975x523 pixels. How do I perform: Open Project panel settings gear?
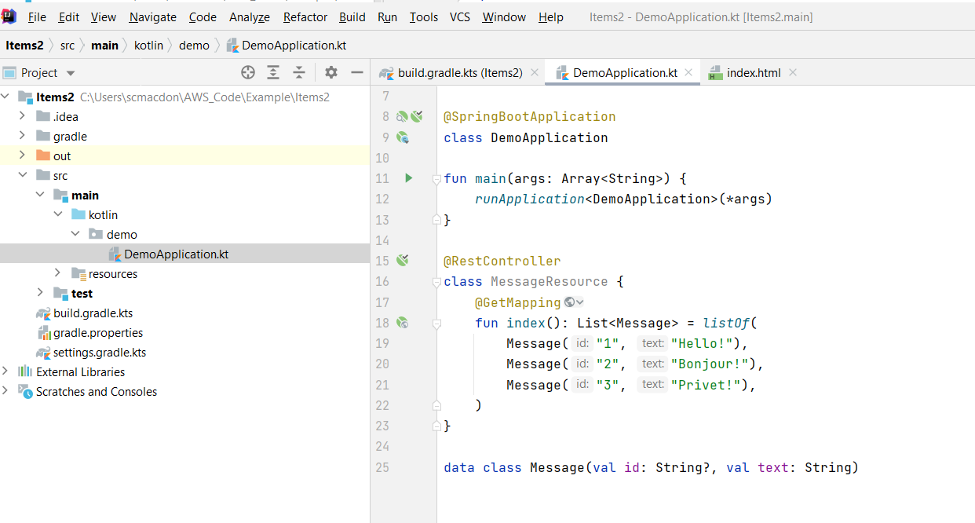point(331,72)
